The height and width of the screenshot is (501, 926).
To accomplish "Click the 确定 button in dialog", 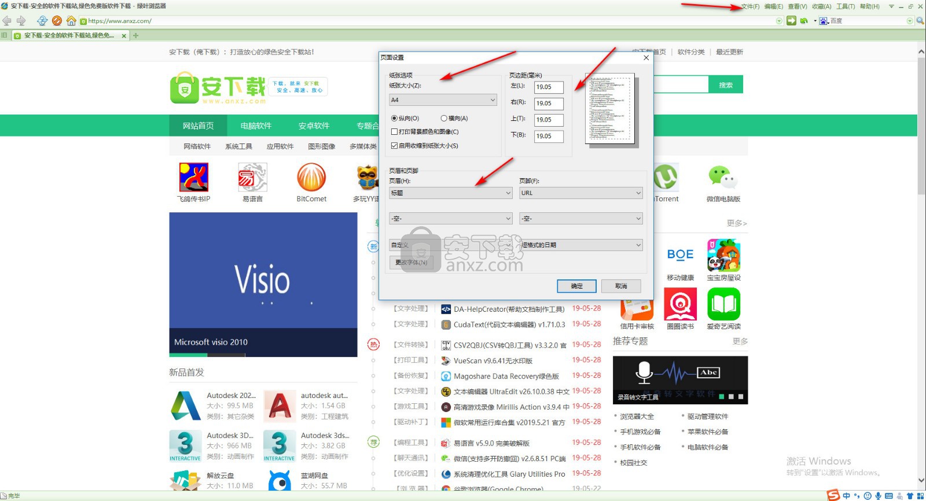I will click(x=577, y=286).
